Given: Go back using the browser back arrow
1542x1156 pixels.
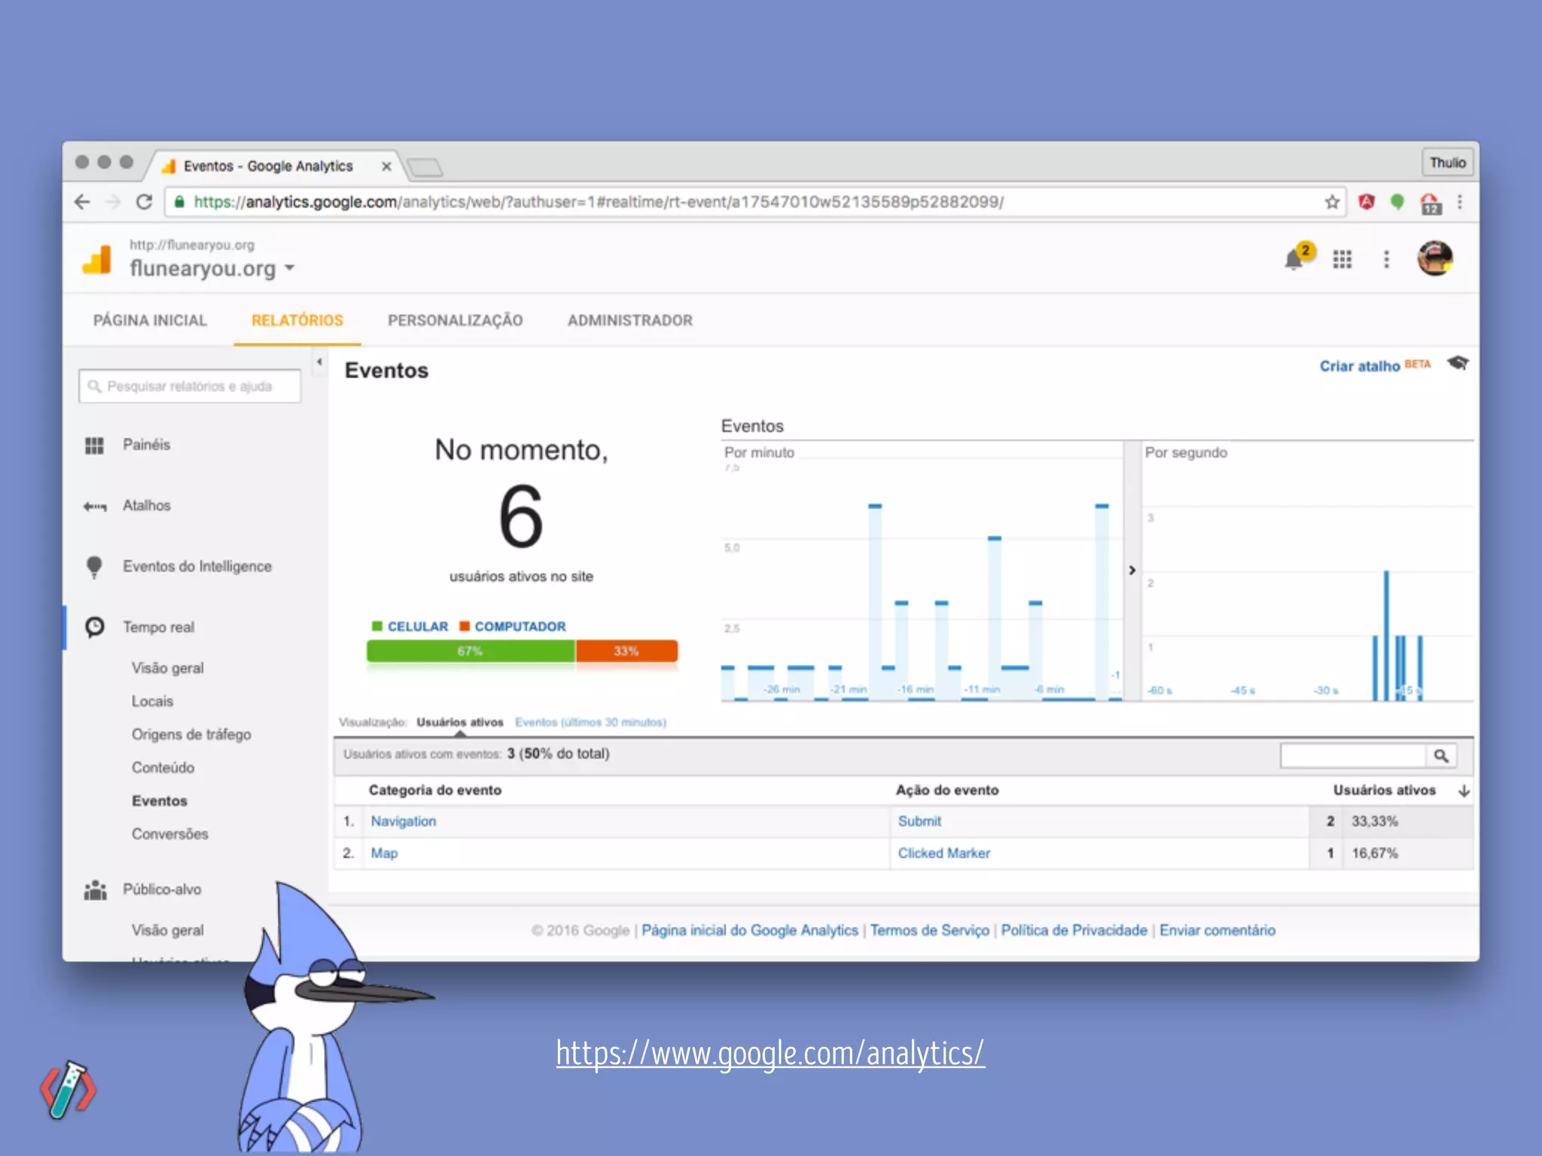Looking at the screenshot, I should 83,202.
